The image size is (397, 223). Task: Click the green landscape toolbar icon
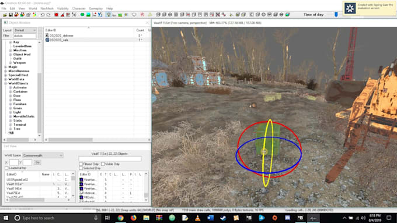tap(88, 15)
